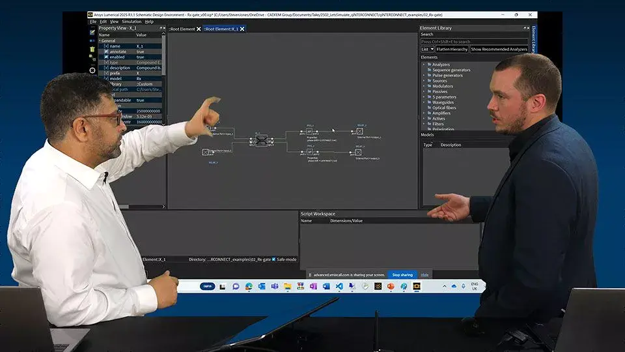625x352 pixels.
Task: Click the edit properties icon in left toolbar
Action: pyautogui.click(x=92, y=33)
